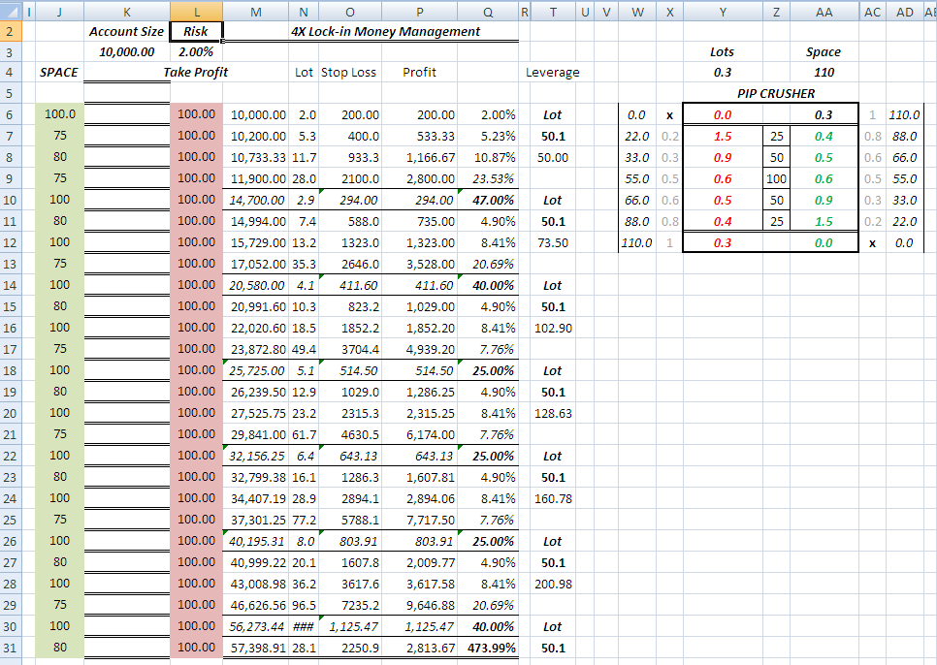Click the ### overflow cell in row 30
937x665 pixels.
pos(305,627)
